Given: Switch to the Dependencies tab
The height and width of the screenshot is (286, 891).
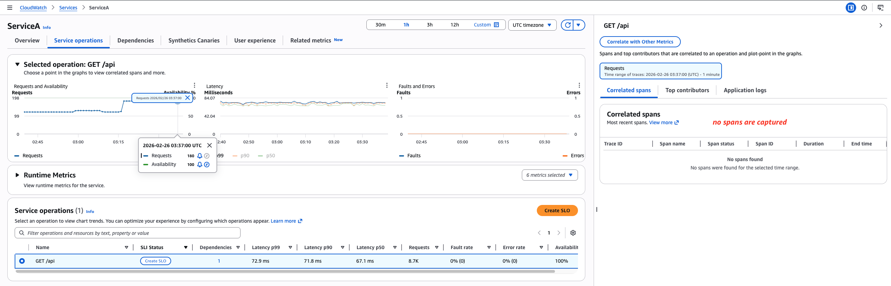Looking at the screenshot, I should pos(135,40).
